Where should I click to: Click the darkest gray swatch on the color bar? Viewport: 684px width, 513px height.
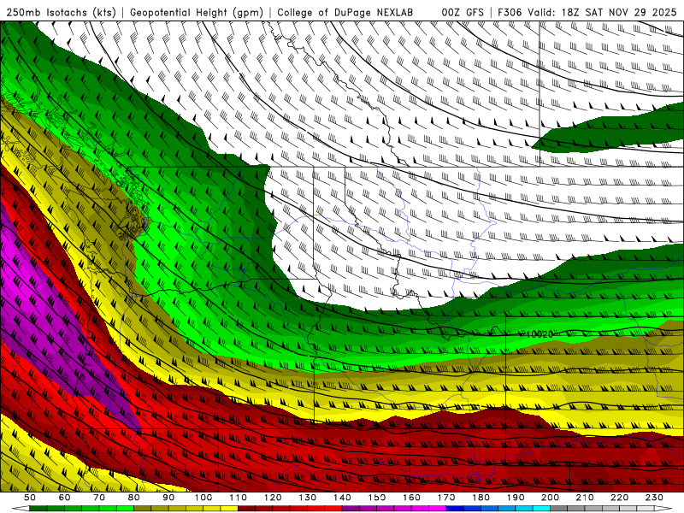click(559, 508)
